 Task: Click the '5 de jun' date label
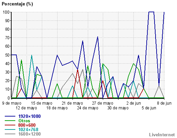pyautogui.click(x=149, y=108)
